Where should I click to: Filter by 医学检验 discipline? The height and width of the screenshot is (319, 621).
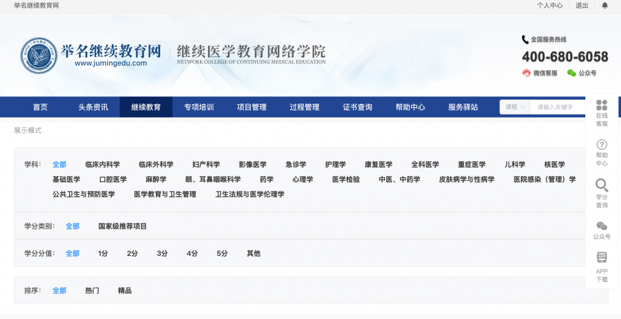tap(346, 180)
